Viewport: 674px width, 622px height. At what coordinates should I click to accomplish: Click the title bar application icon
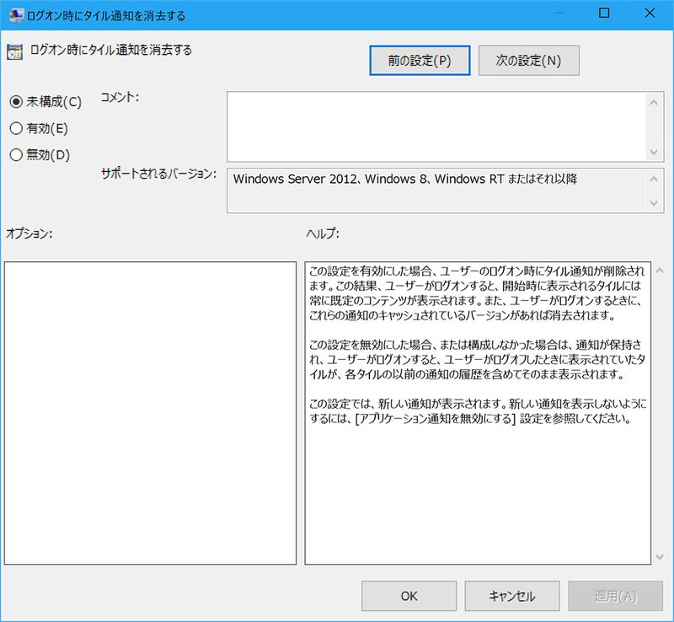(x=16, y=15)
